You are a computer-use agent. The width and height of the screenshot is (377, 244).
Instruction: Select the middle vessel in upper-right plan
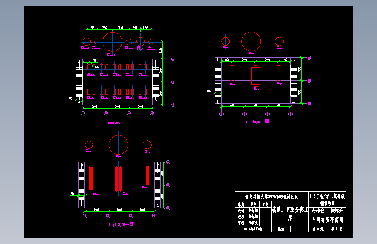click(x=256, y=76)
